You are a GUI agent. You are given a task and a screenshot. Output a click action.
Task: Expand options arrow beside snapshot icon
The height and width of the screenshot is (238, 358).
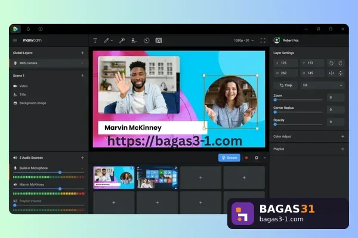pos(264,158)
